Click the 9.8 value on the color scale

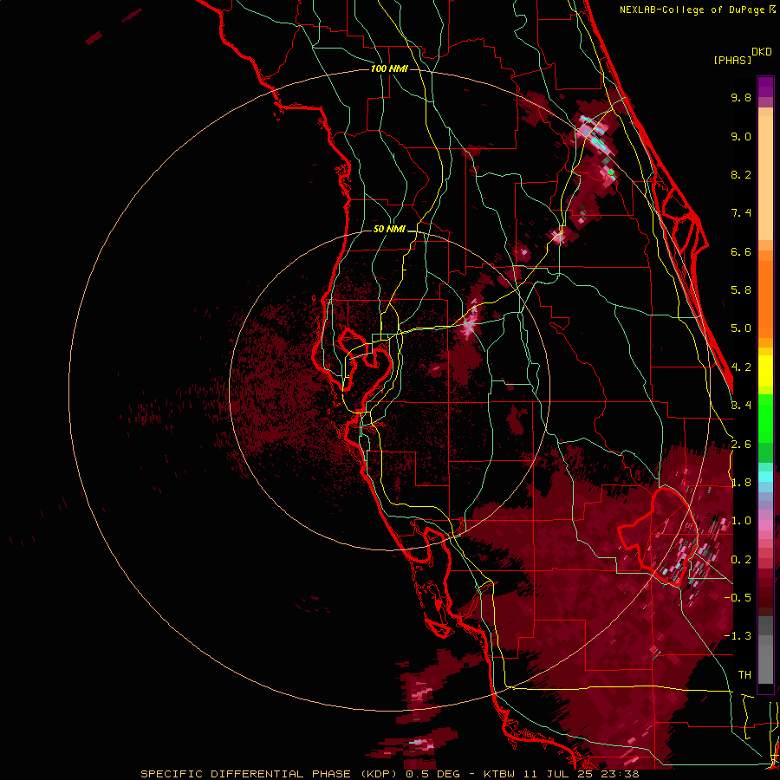point(741,97)
